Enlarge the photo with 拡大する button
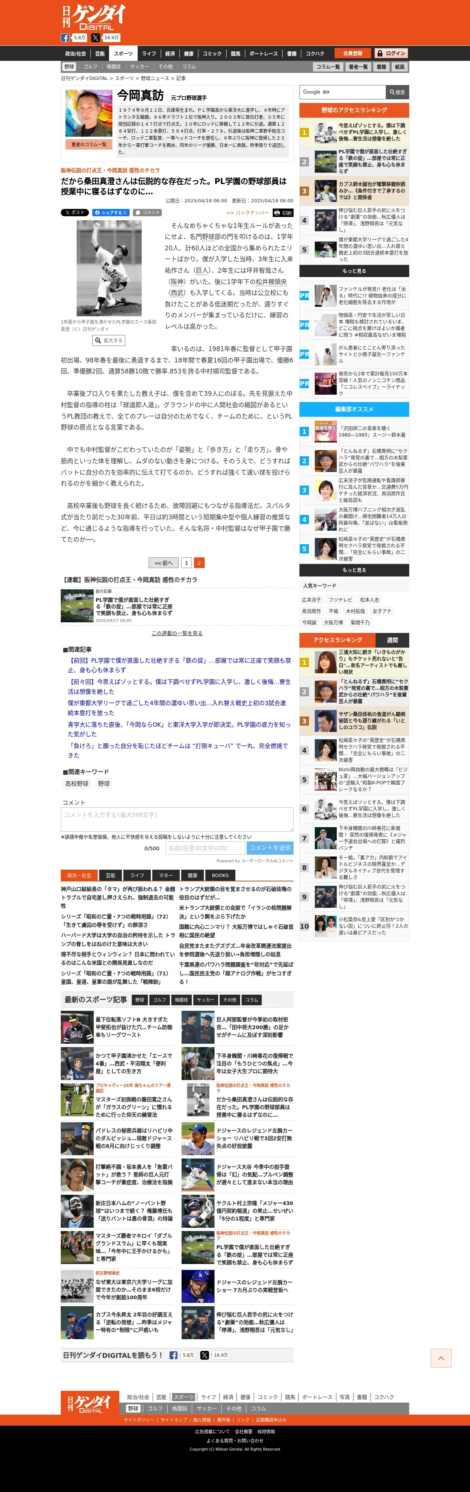 point(109,340)
